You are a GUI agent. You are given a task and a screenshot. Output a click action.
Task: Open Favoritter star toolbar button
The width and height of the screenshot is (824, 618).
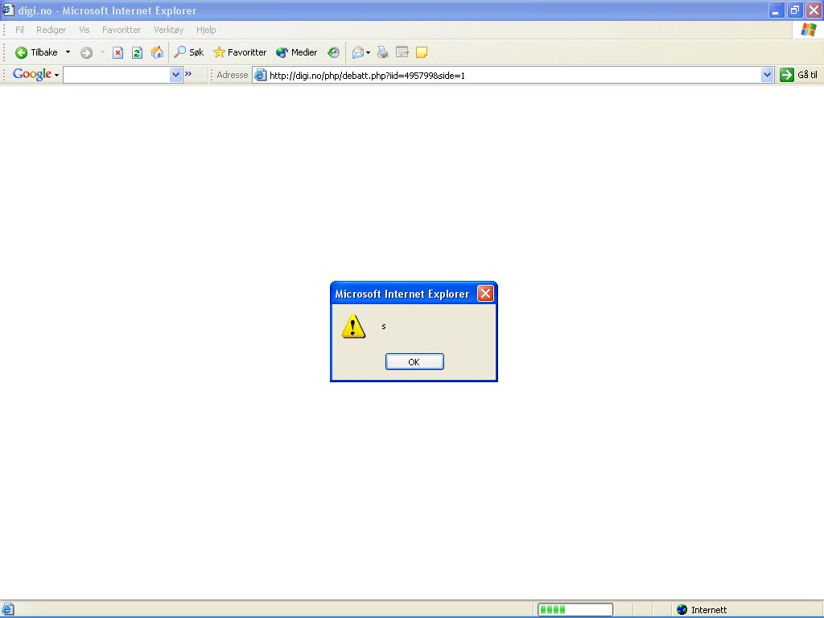coord(240,52)
